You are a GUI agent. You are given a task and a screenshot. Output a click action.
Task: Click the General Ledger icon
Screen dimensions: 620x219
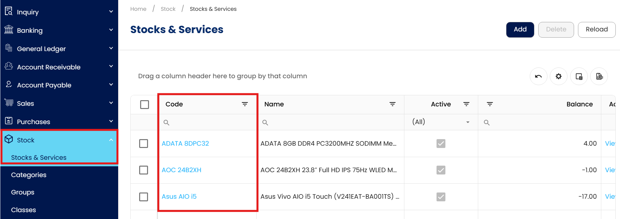(x=9, y=48)
